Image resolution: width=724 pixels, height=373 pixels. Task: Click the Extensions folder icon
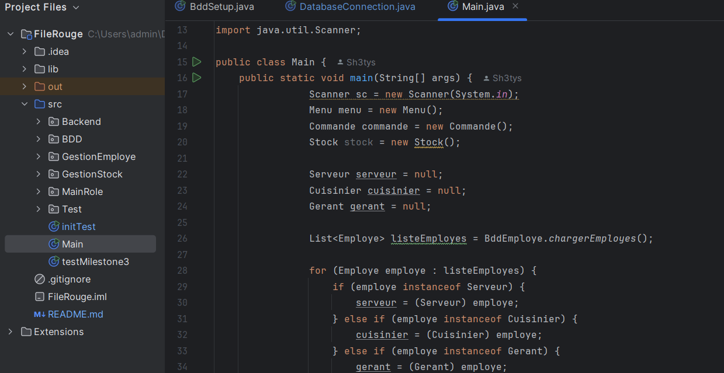26,332
